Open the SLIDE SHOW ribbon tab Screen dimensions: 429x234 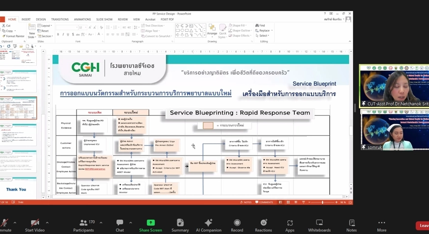pos(104,20)
